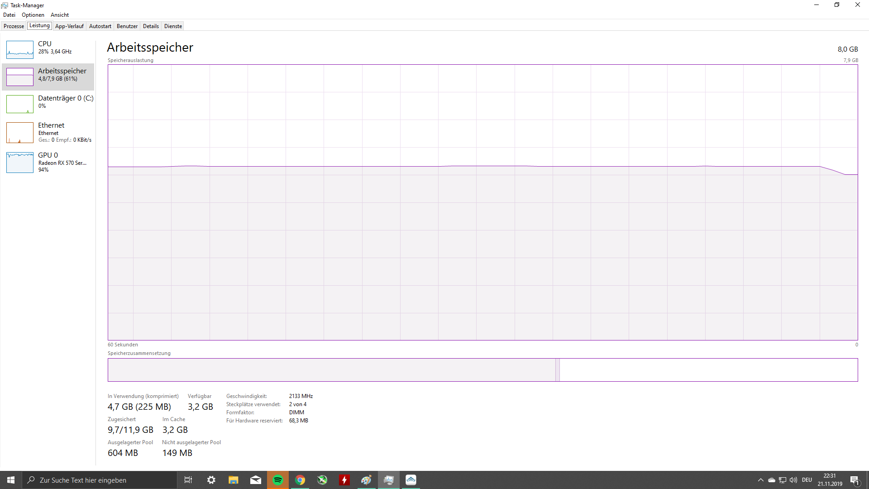
Task: Expand hidden system tray icons
Action: point(761,480)
